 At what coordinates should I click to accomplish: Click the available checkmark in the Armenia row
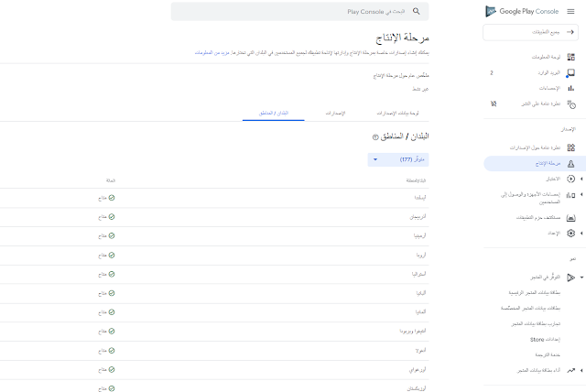pyautogui.click(x=112, y=235)
